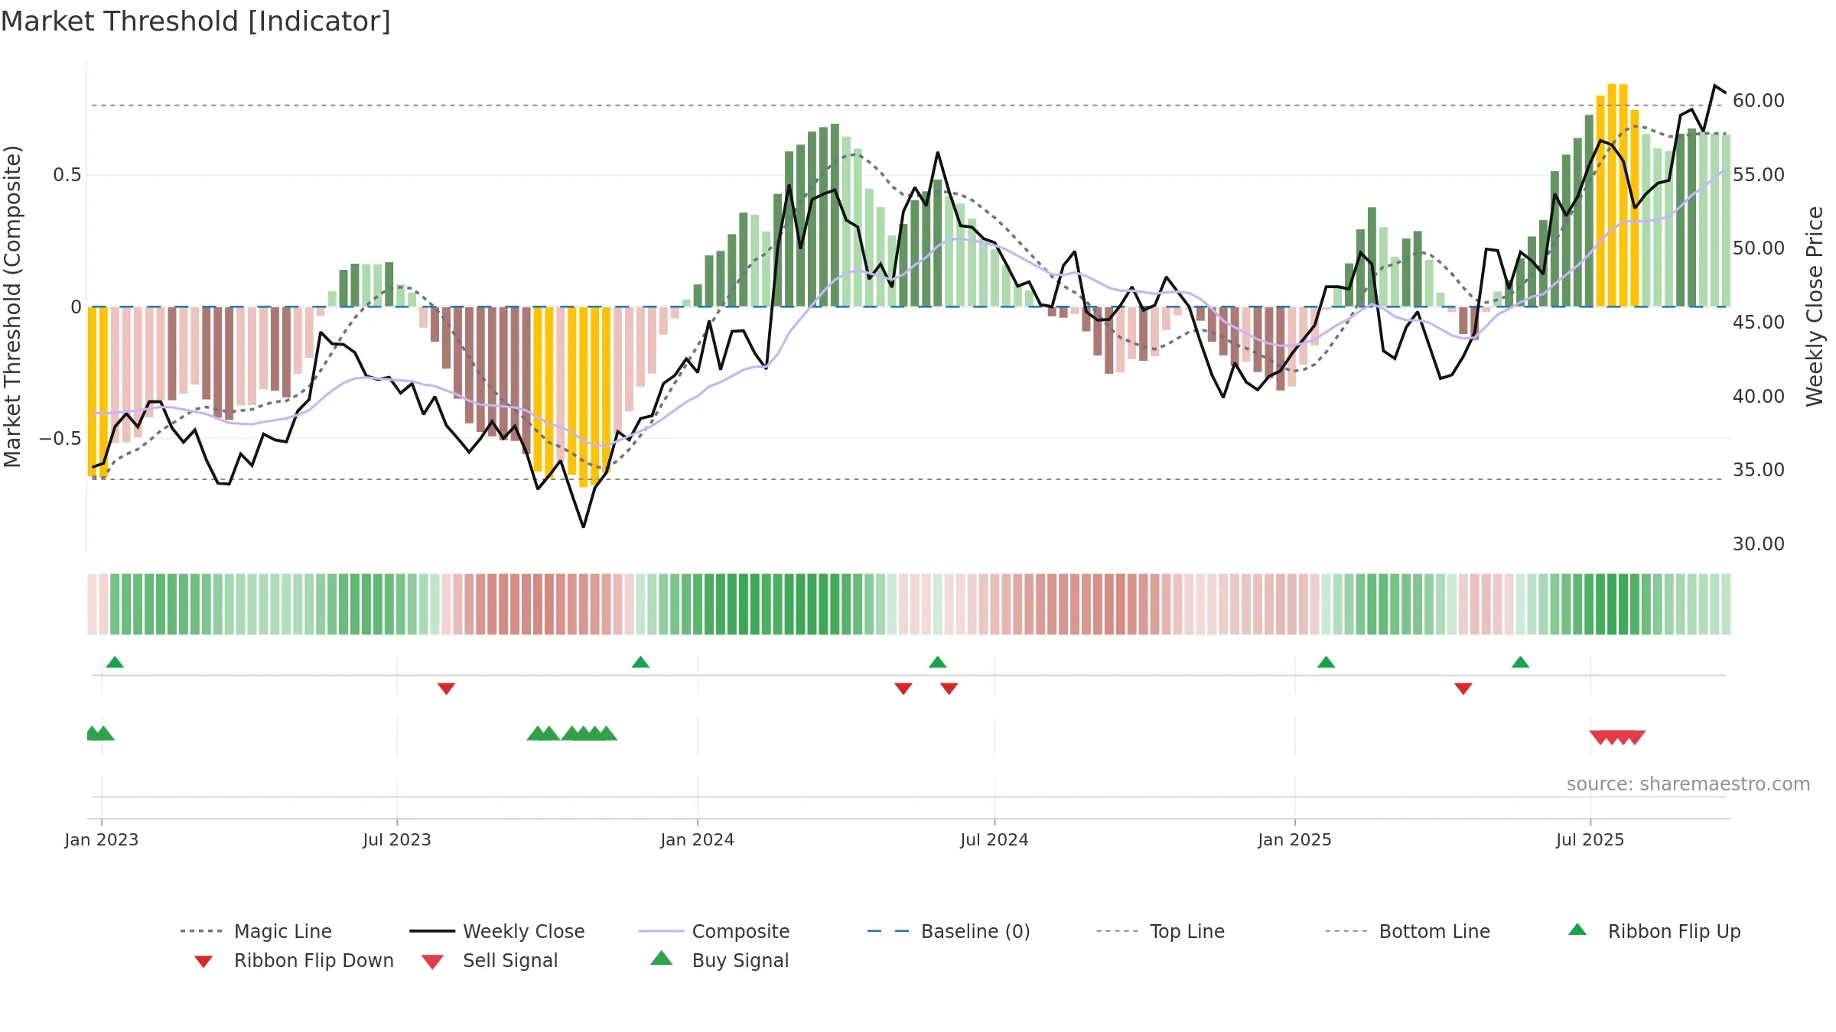Click the Weekly Close Price axis title
This screenshot has width=1836, height=1032.
[1815, 307]
